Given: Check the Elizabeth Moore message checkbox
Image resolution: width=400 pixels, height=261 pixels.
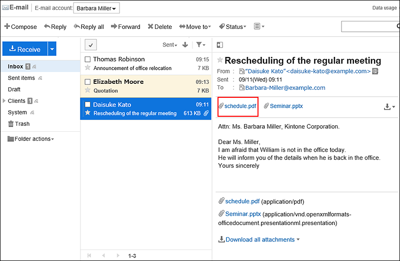Looking at the screenshot, I should coord(87,82).
